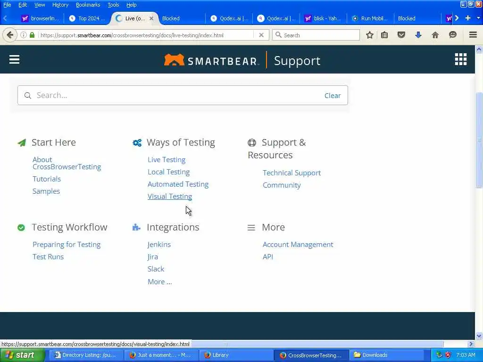Click the page scroll down arrow
The height and width of the screenshot is (362, 483).
coord(479,336)
